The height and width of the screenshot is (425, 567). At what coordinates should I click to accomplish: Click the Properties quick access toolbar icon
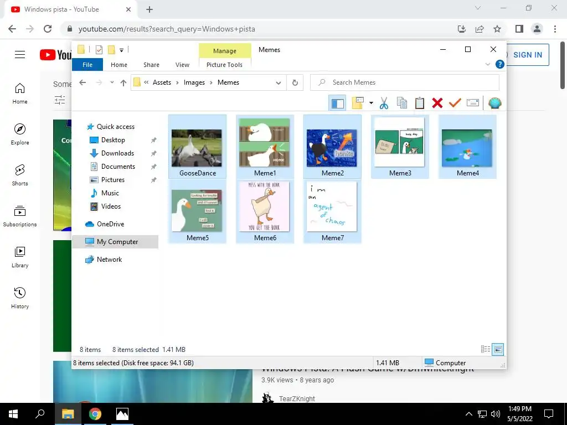(x=99, y=50)
